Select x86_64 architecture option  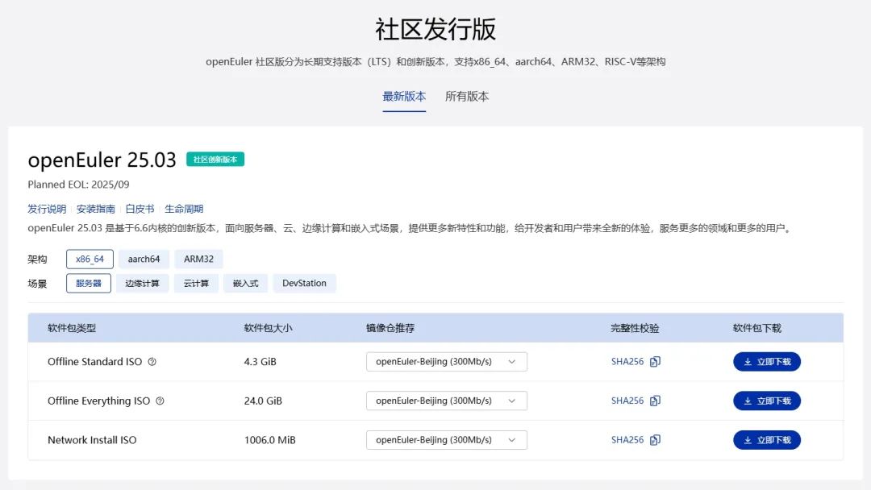click(90, 260)
